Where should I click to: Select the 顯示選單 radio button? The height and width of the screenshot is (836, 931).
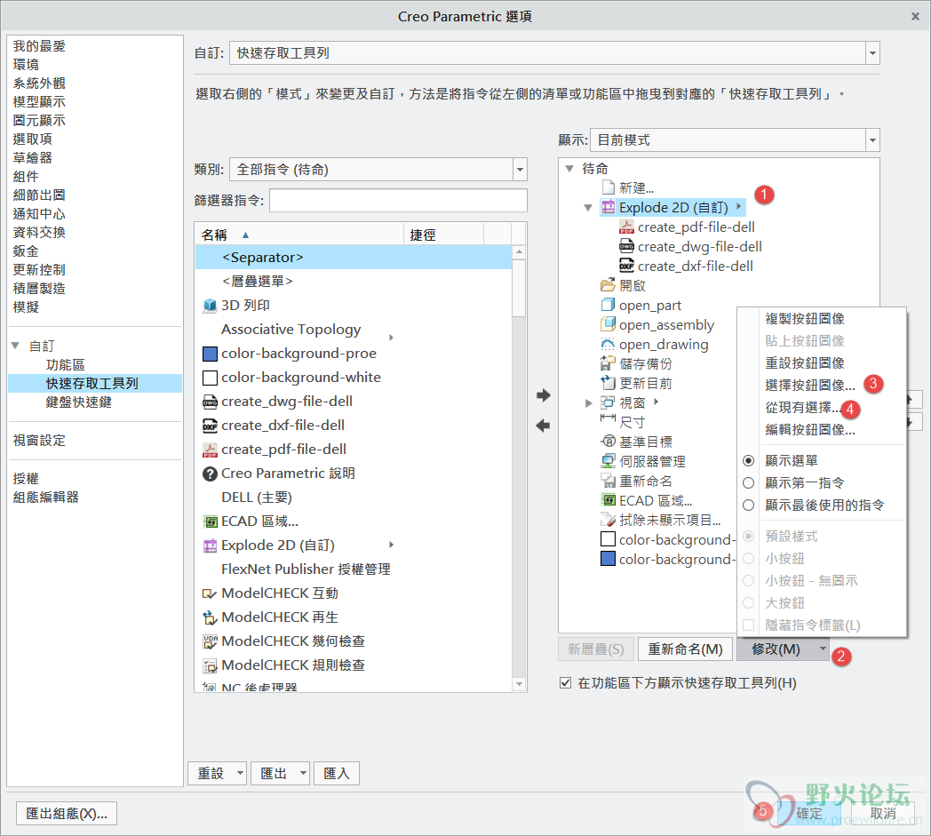[749, 461]
